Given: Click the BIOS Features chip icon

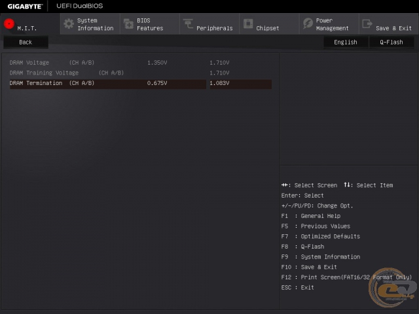Looking at the screenshot, I should [x=128, y=24].
